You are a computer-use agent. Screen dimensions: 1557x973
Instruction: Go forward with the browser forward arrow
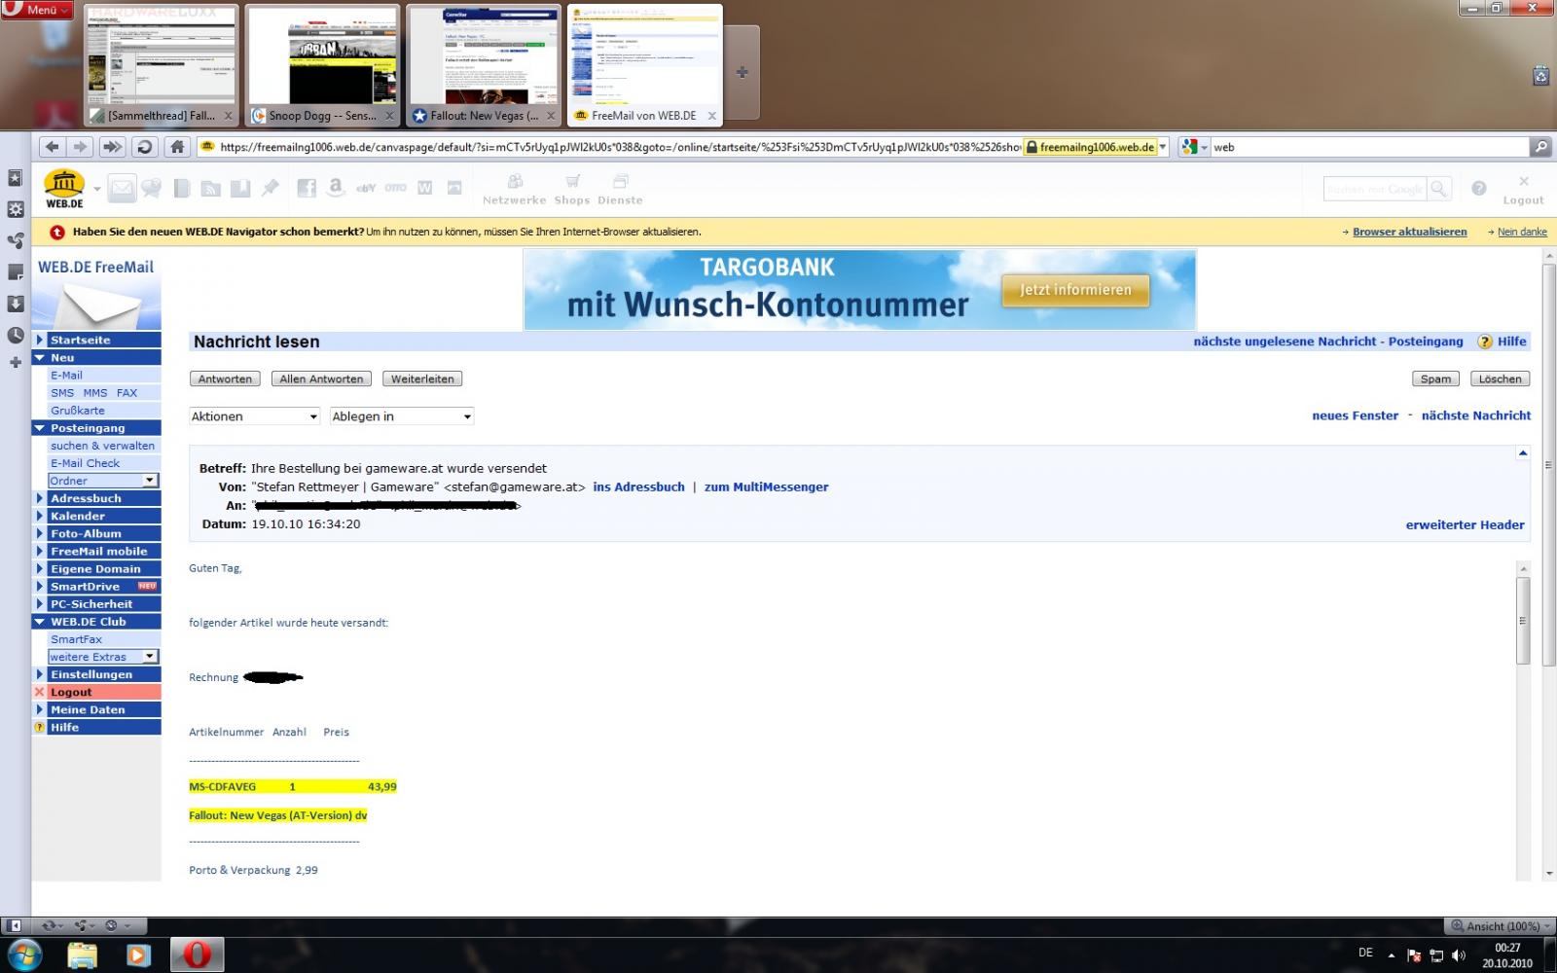tap(81, 147)
